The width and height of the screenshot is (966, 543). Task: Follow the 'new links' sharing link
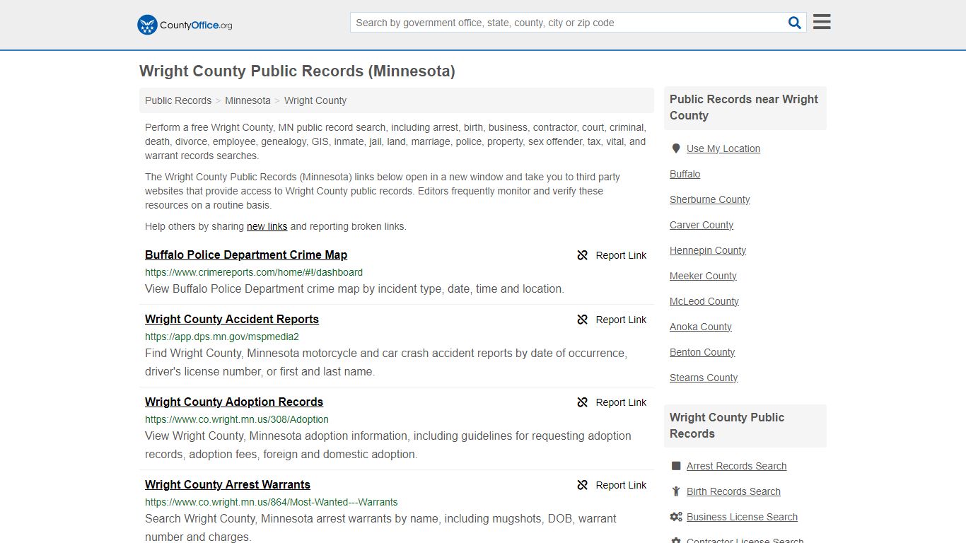[x=267, y=226]
